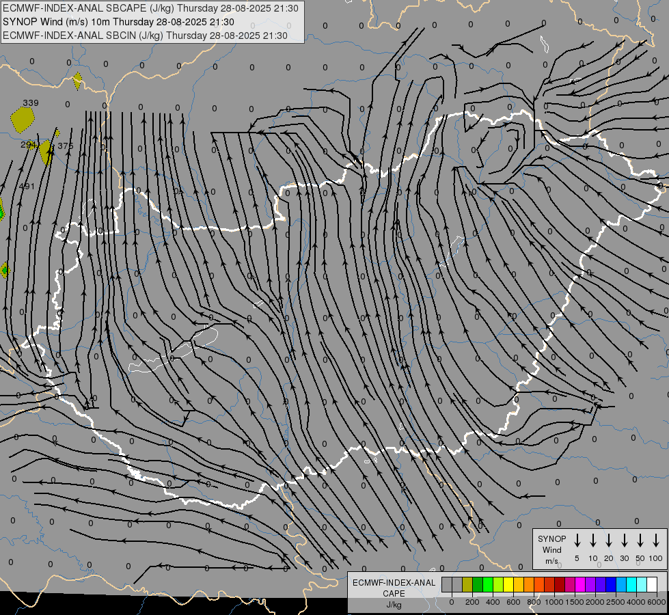Click the 2000 label on CAPE scale
This screenshot has width=669, height=615.
point(595,602)
